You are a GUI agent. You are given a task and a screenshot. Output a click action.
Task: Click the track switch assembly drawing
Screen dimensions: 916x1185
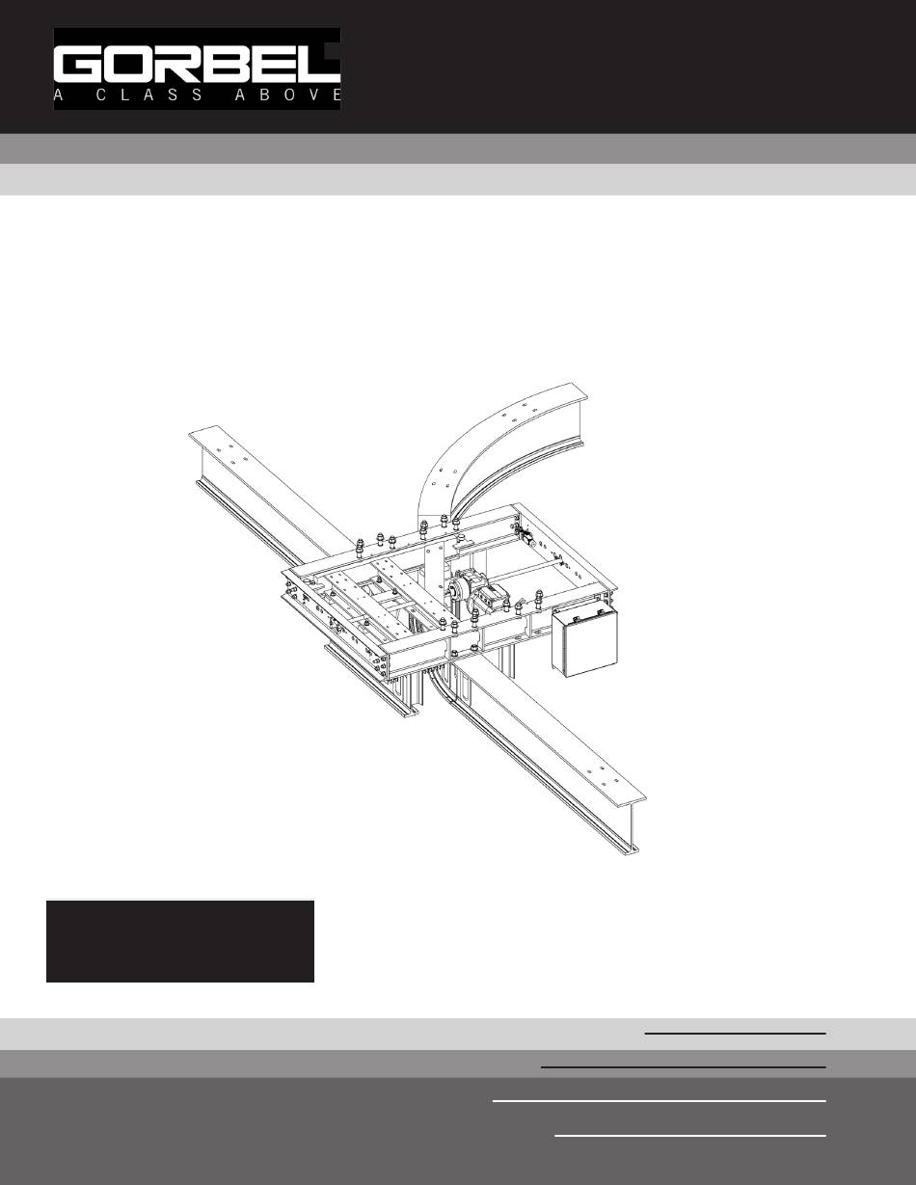417,619
